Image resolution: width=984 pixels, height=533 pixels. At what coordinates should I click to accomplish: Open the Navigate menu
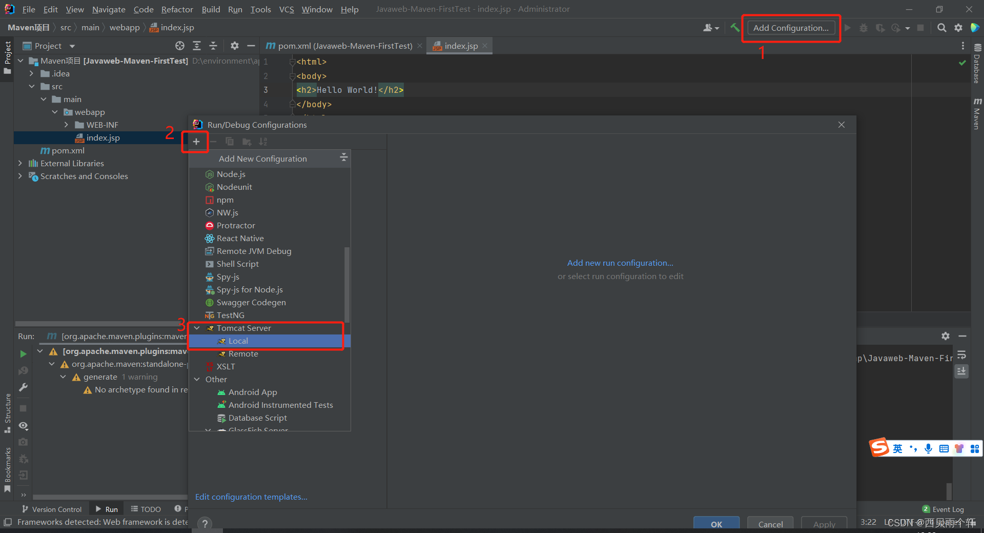109,9
